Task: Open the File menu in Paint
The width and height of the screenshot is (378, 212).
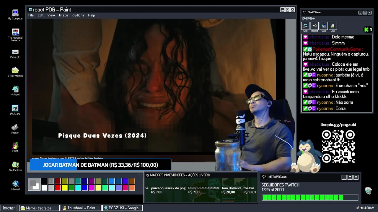Action: point(31,15)
